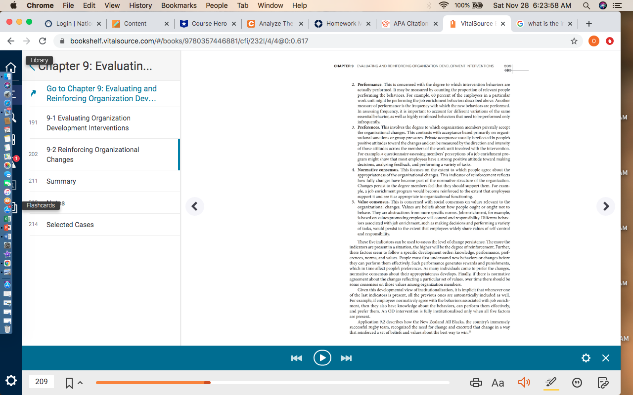
Task: Open the citation quote icon
Action: coord(577,383)
